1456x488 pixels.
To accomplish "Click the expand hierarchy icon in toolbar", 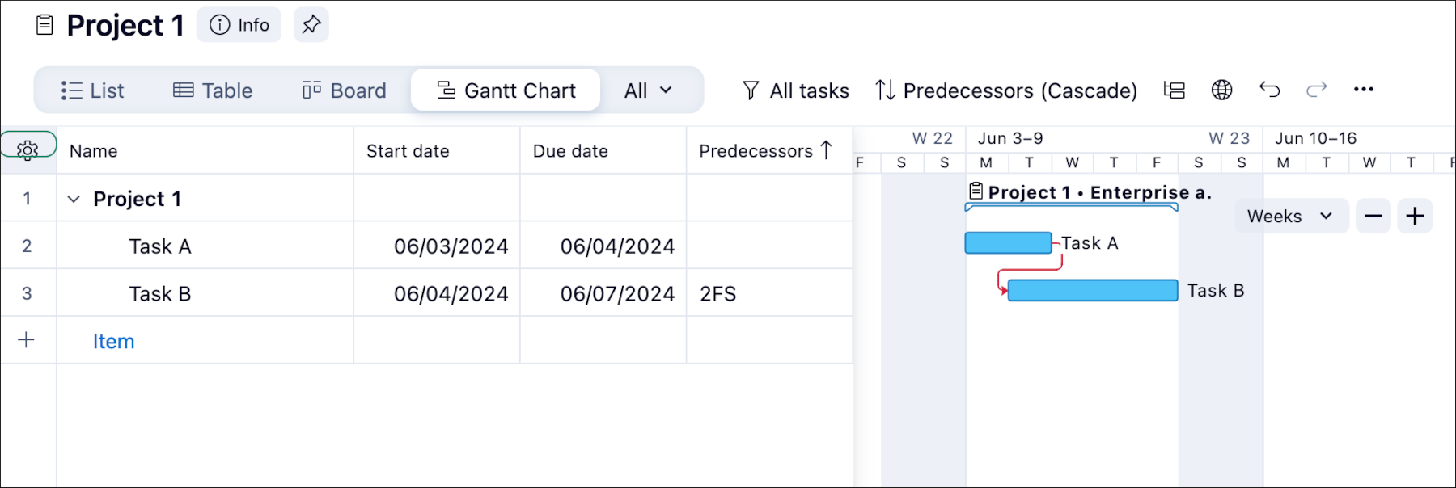I will pyautogui.click(x=1175, y=90).
